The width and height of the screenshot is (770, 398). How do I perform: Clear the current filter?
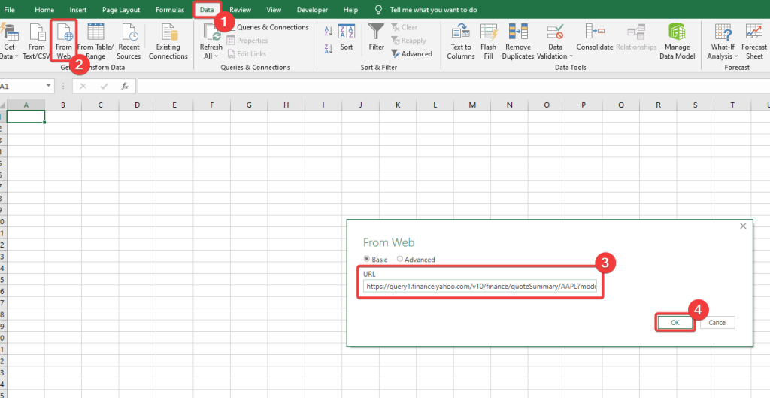pyautogui.click(x=405, y=28)
